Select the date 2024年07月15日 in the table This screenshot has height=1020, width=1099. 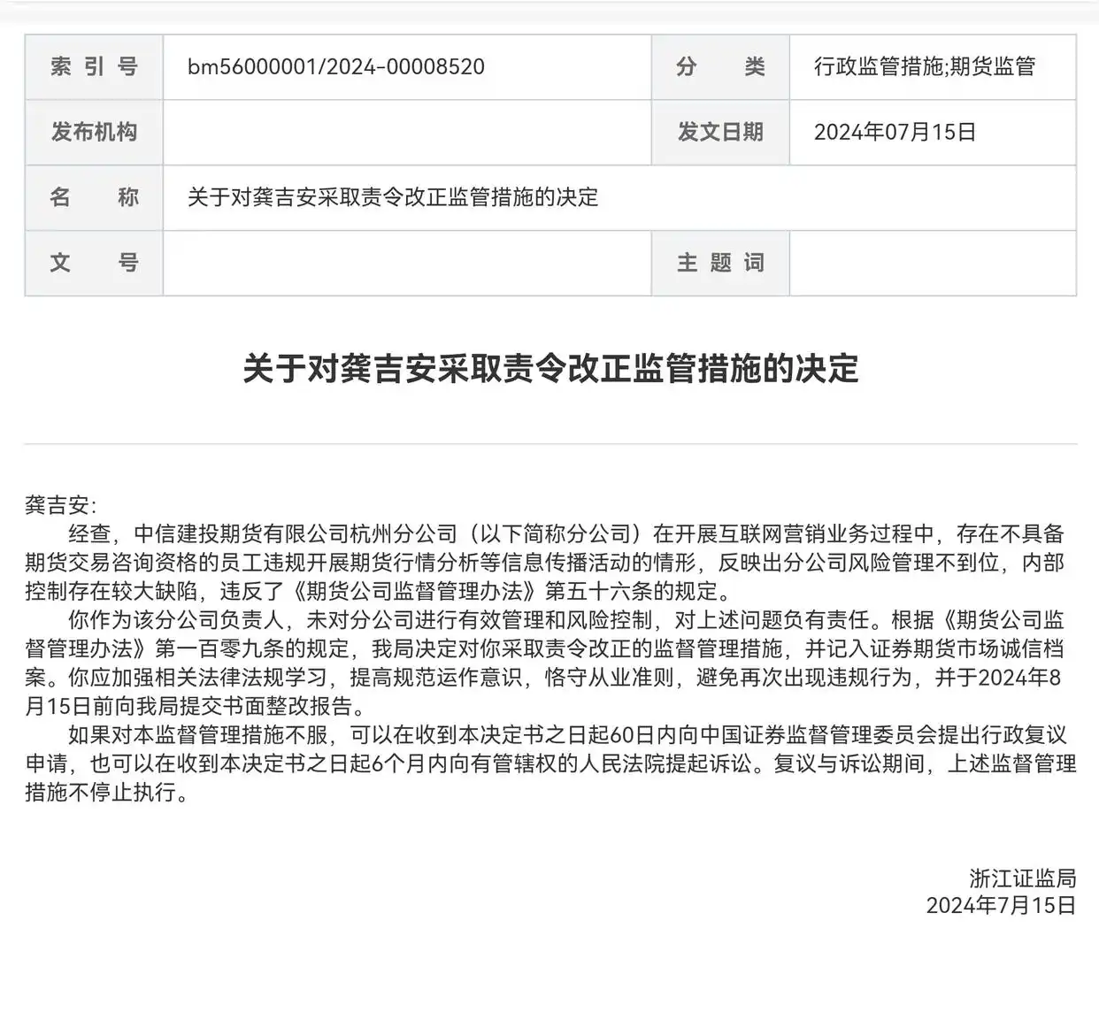tap(891, 132)
